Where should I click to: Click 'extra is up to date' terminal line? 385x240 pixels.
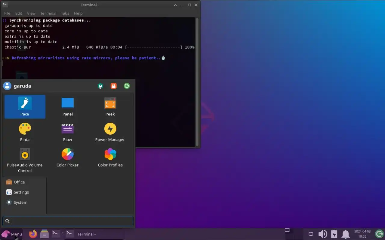[x=27, y=36]
